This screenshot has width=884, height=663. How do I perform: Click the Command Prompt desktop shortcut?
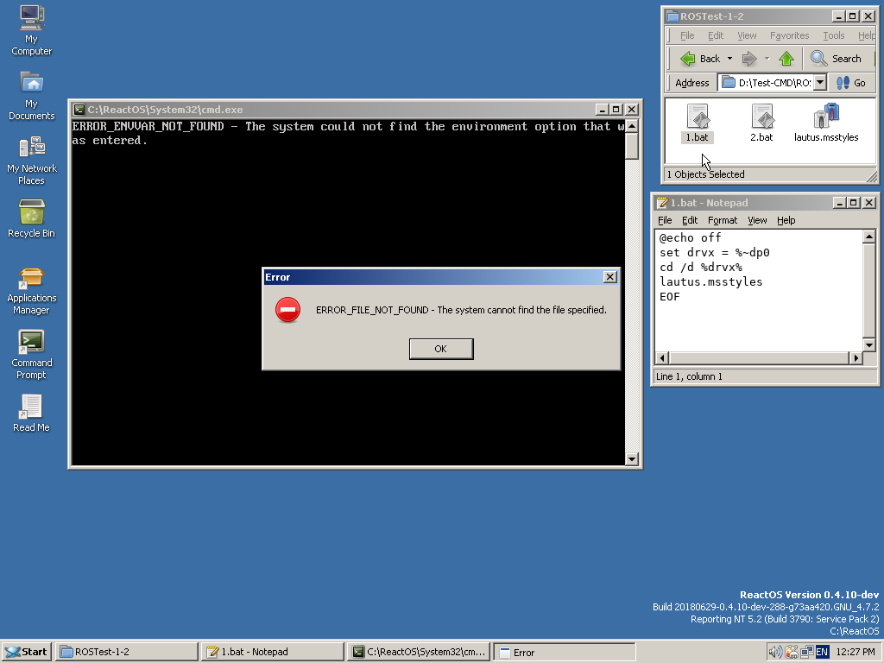coord(31,343)
